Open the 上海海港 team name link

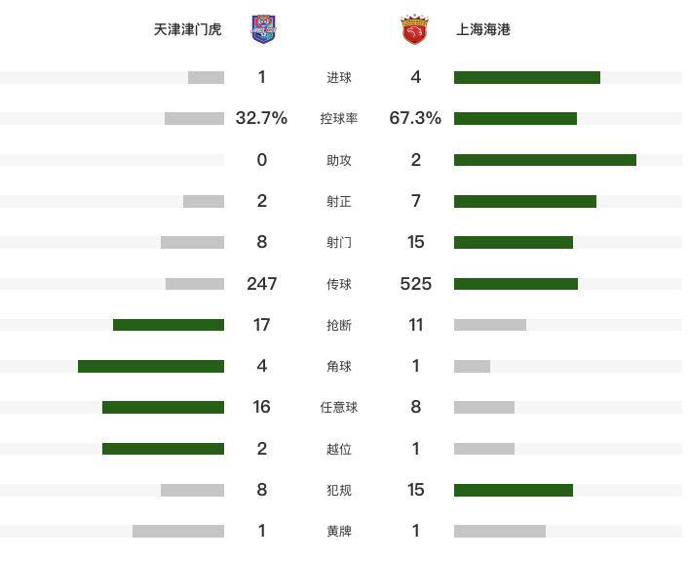[483, 29]
